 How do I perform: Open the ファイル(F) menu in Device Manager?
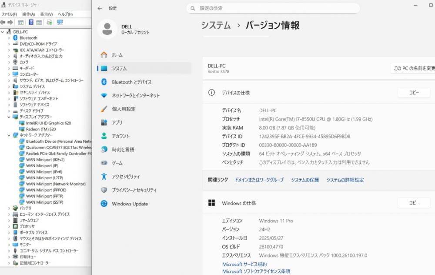click(x=9, y=14)
